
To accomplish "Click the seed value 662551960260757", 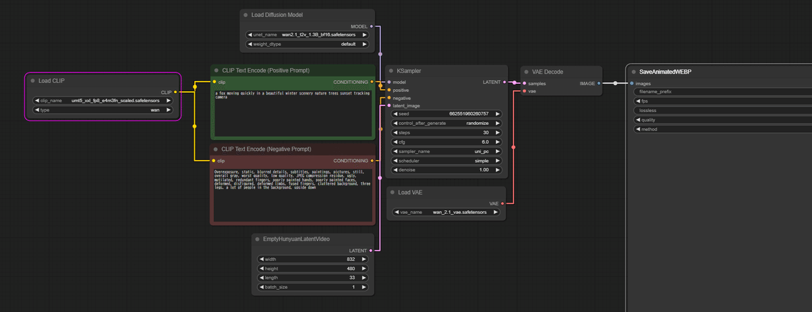I will click(469, 114).
